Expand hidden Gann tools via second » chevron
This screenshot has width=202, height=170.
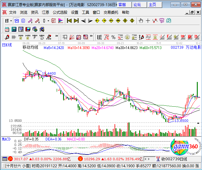coord(91,36)
